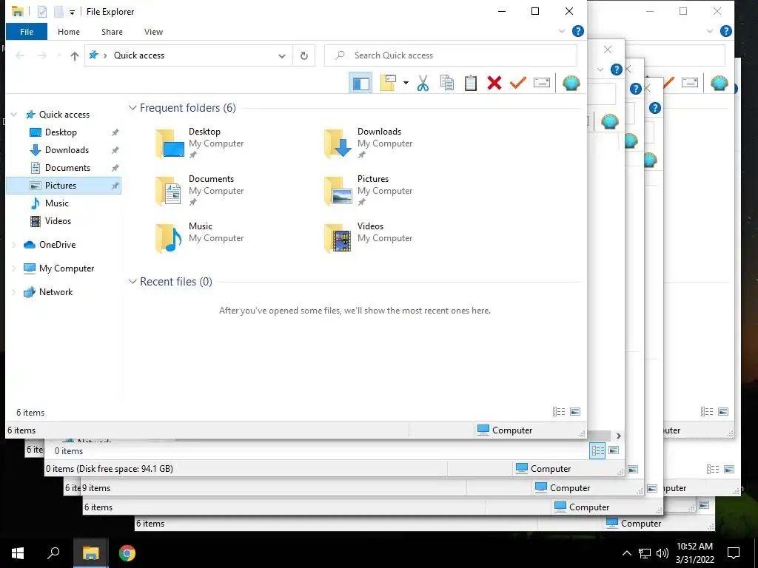Image resolution: width=758 pixels, height=568 pixels.
Task: Select the Music frequent folder
Action: click(x=200, y=237)
